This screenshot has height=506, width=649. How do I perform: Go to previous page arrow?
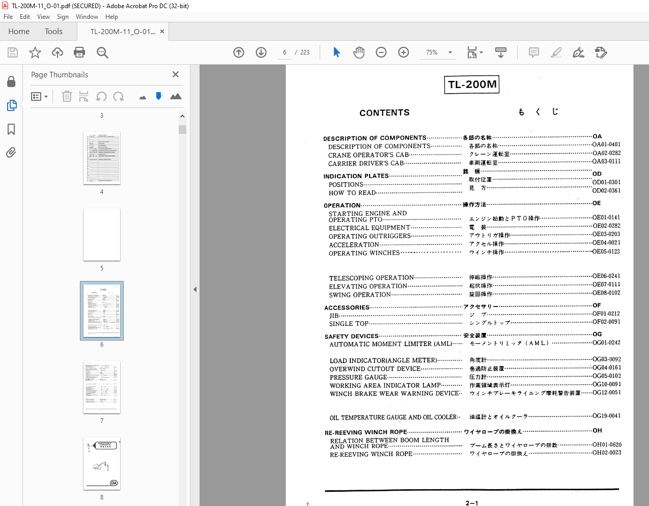239,52
